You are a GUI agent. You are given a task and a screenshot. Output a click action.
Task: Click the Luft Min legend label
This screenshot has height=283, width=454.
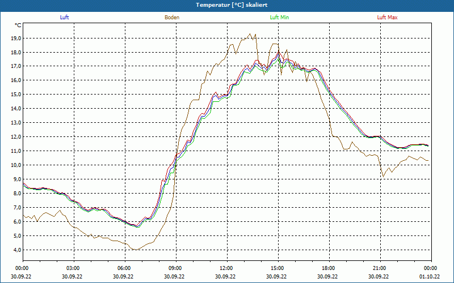click(279, 18)
